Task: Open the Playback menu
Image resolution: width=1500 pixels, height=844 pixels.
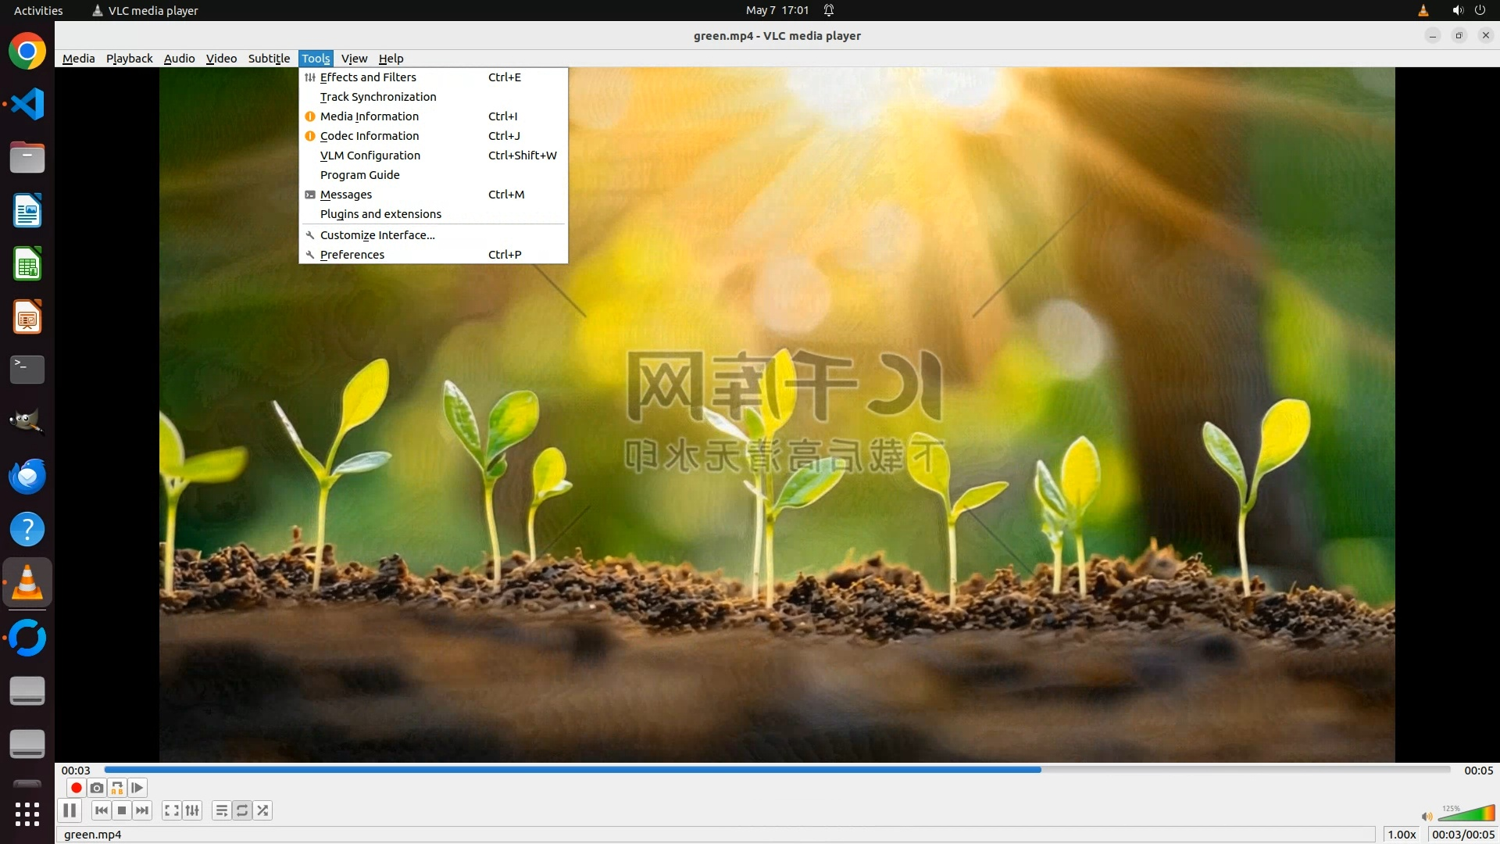Action: 129,59
